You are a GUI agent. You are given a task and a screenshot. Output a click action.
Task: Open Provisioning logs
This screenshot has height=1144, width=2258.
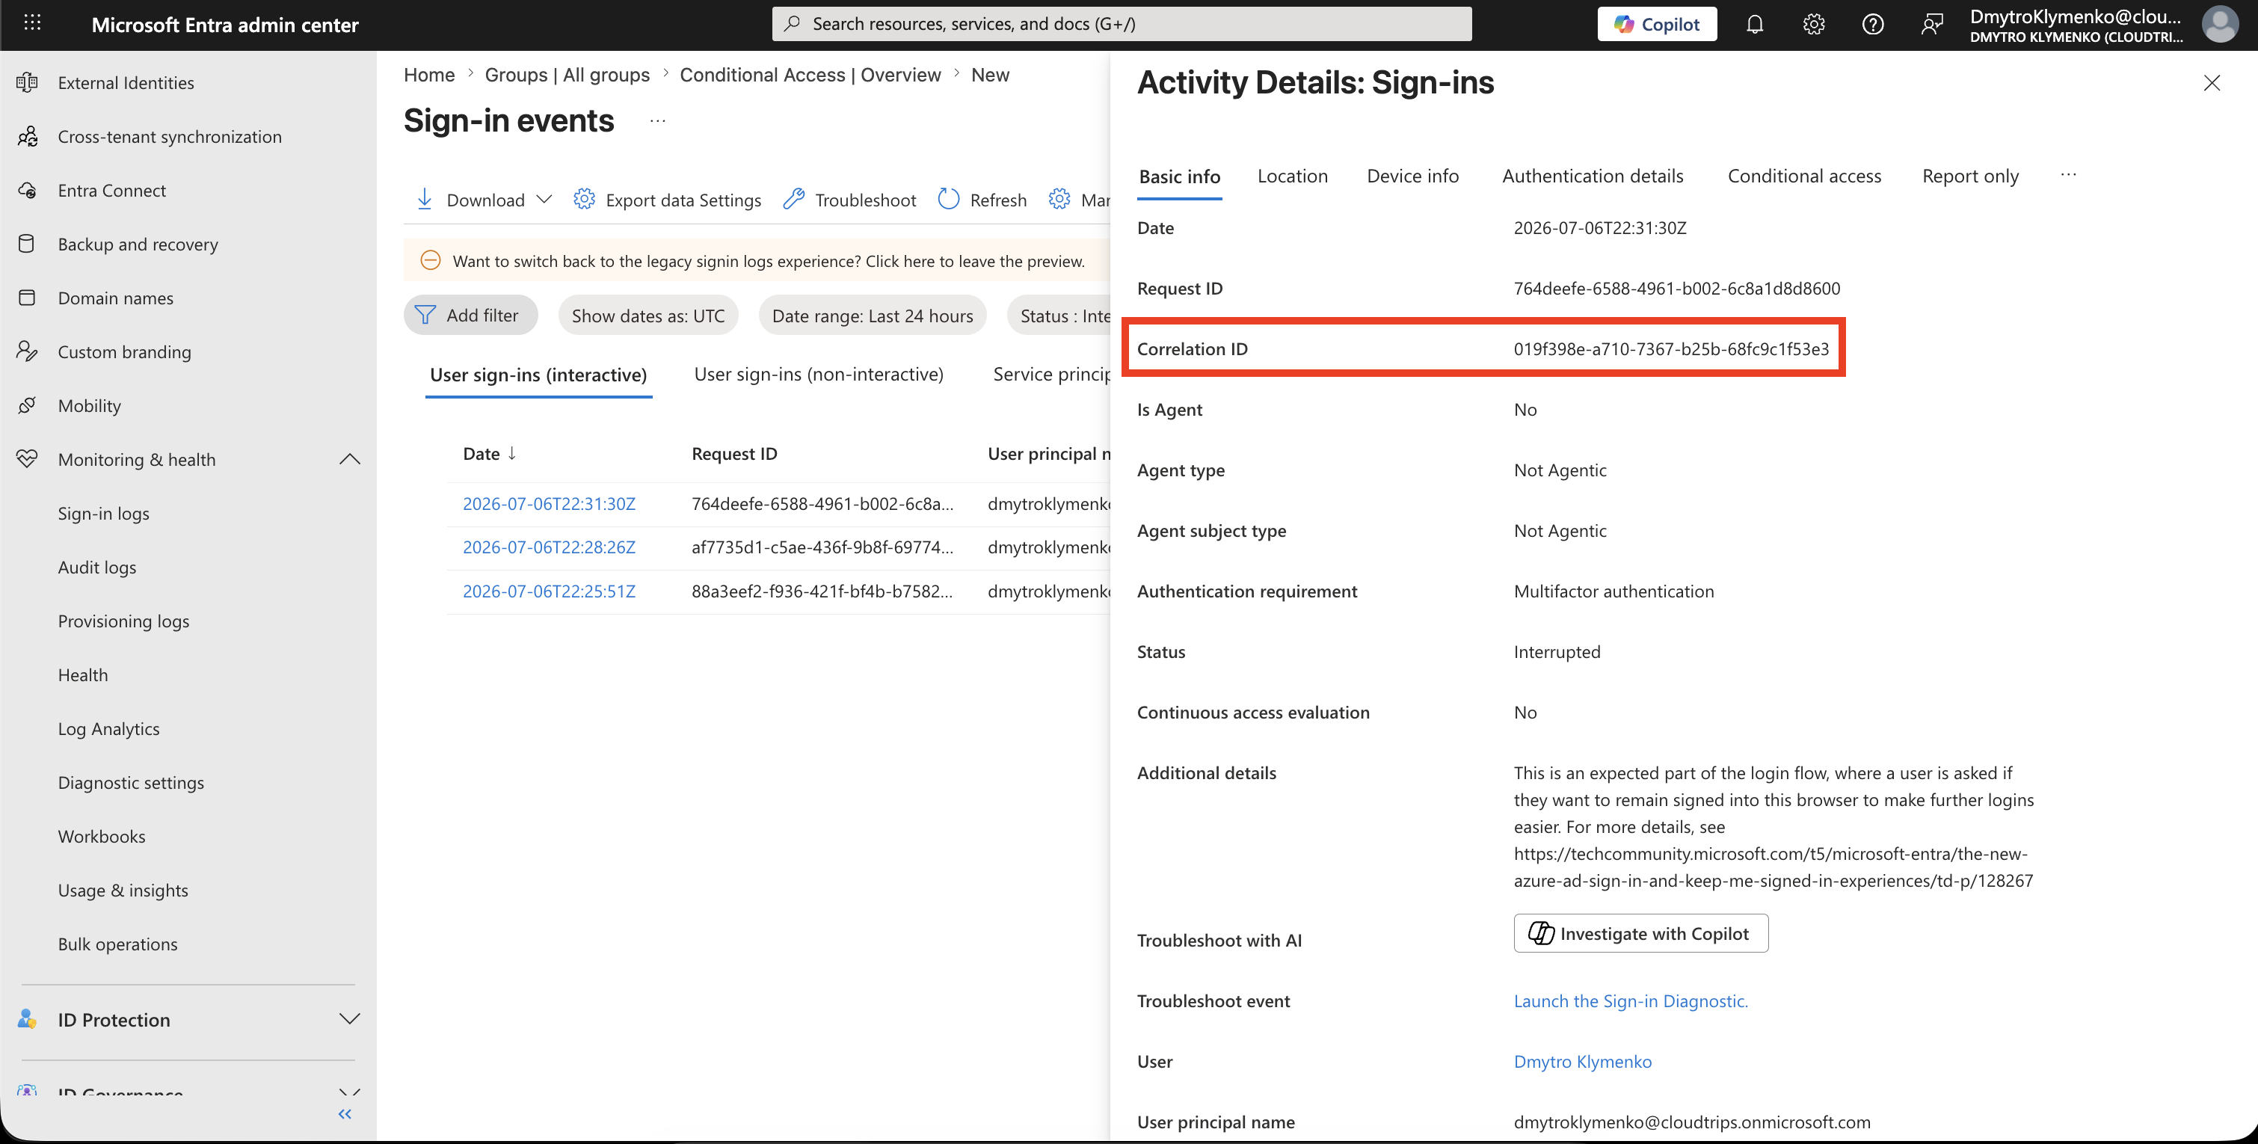pyautogui.click(x=123, y=621)
